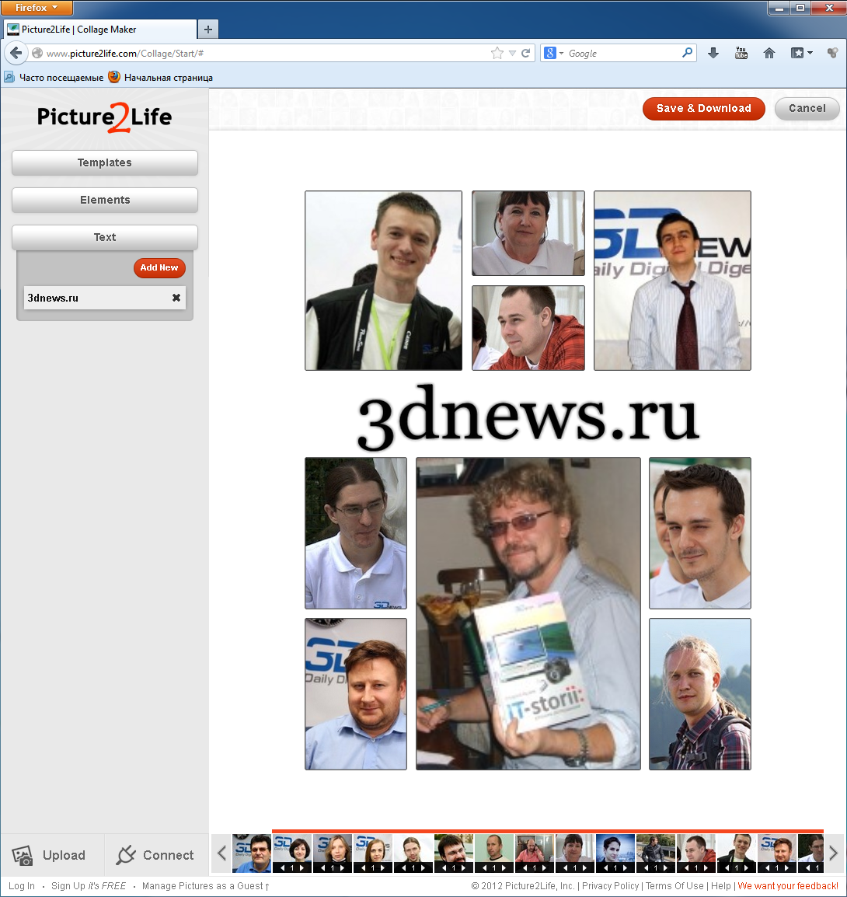Image resolution: width=847 pixels, height=897 pixels.
Task: Click the YouTube toolbar icon
Action: 741,53
